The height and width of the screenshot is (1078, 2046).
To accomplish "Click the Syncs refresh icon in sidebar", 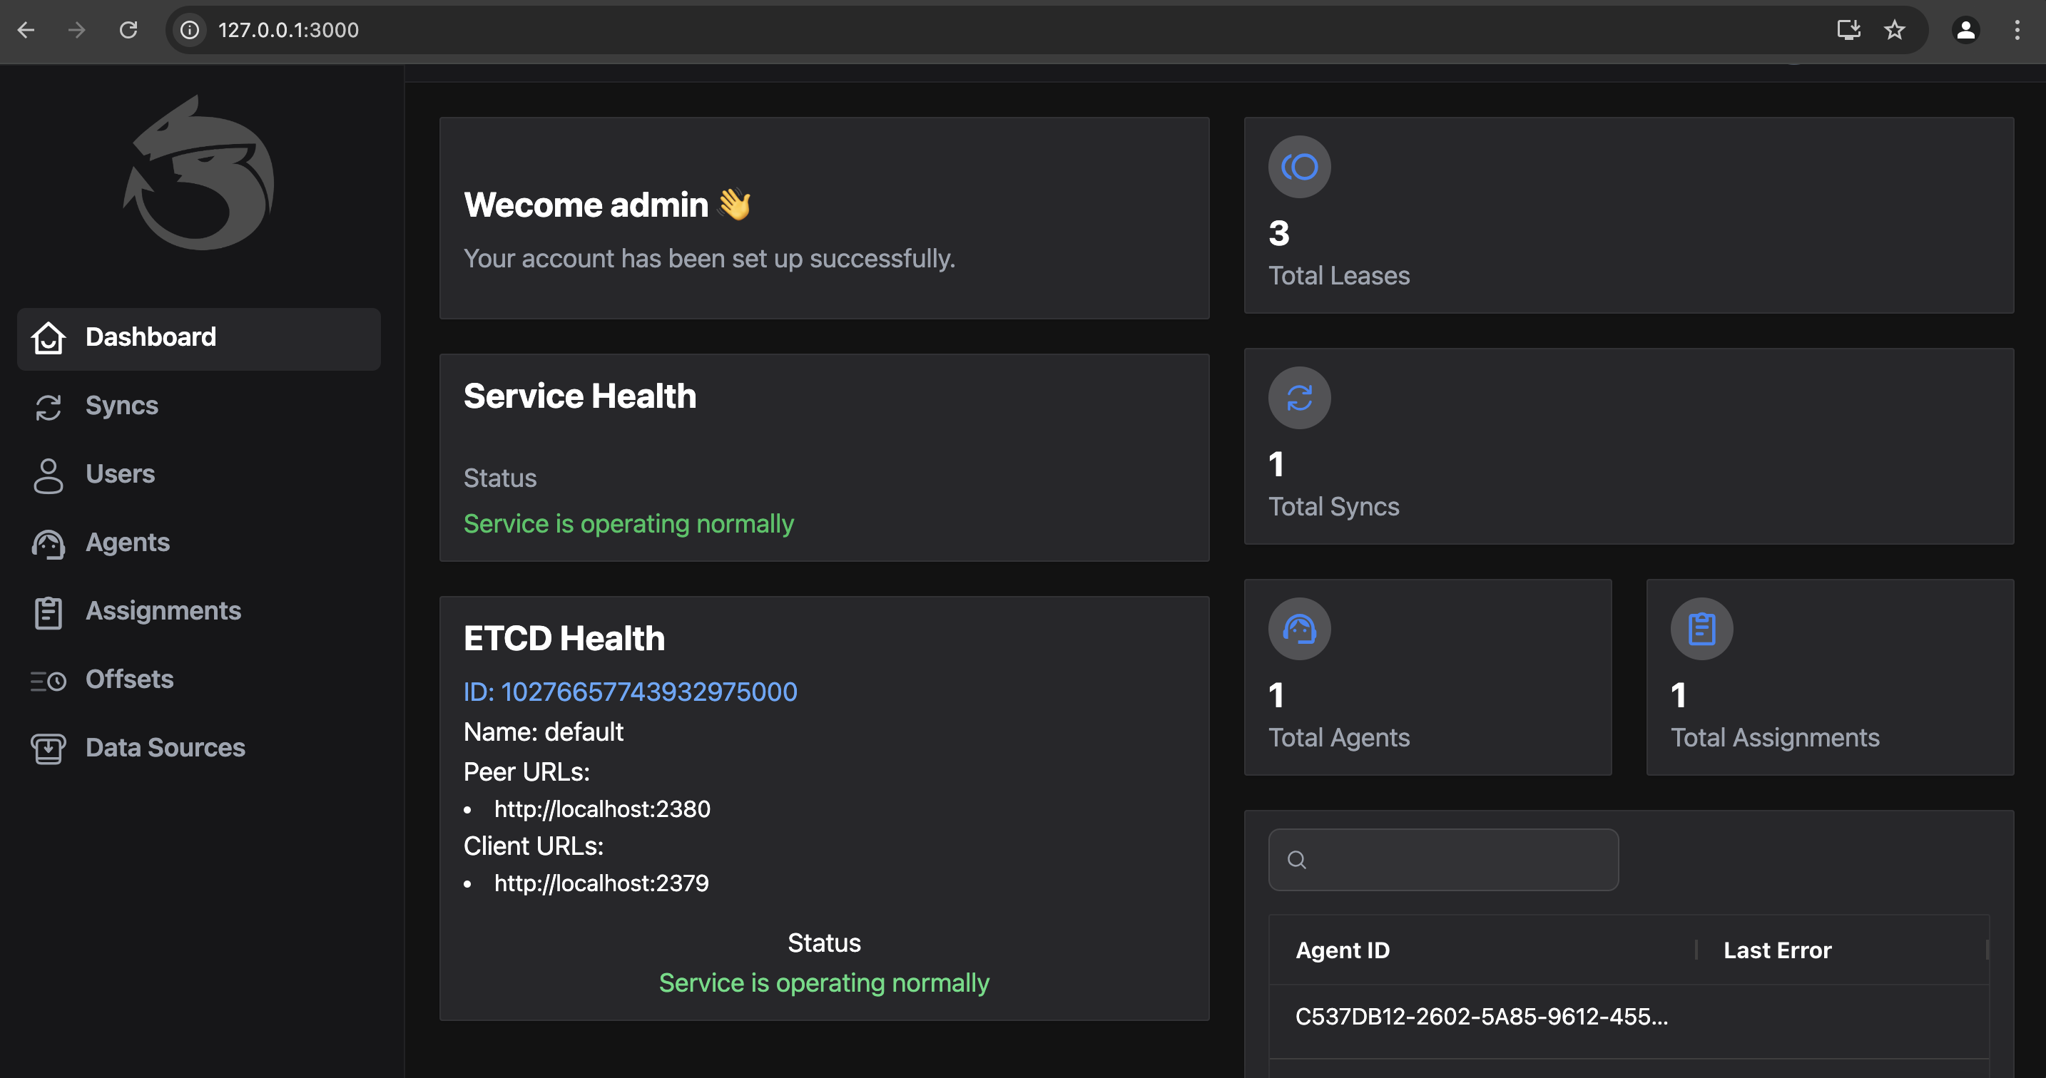I will click(x=49, y=406).
